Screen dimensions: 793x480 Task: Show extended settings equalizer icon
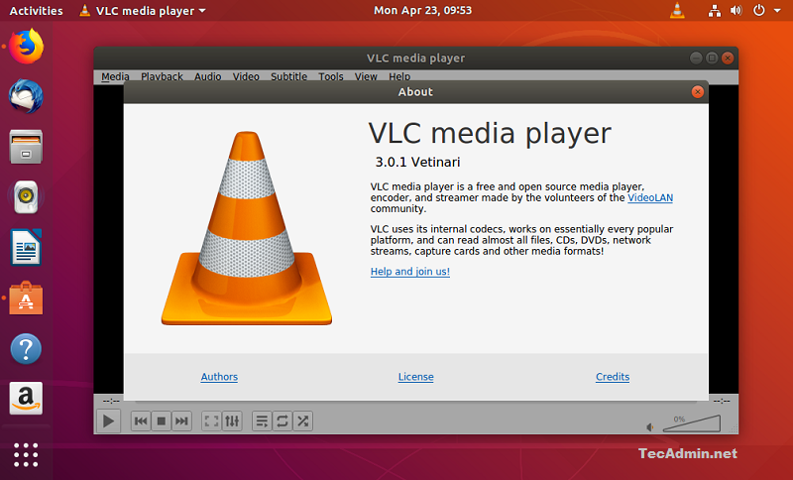232,420
